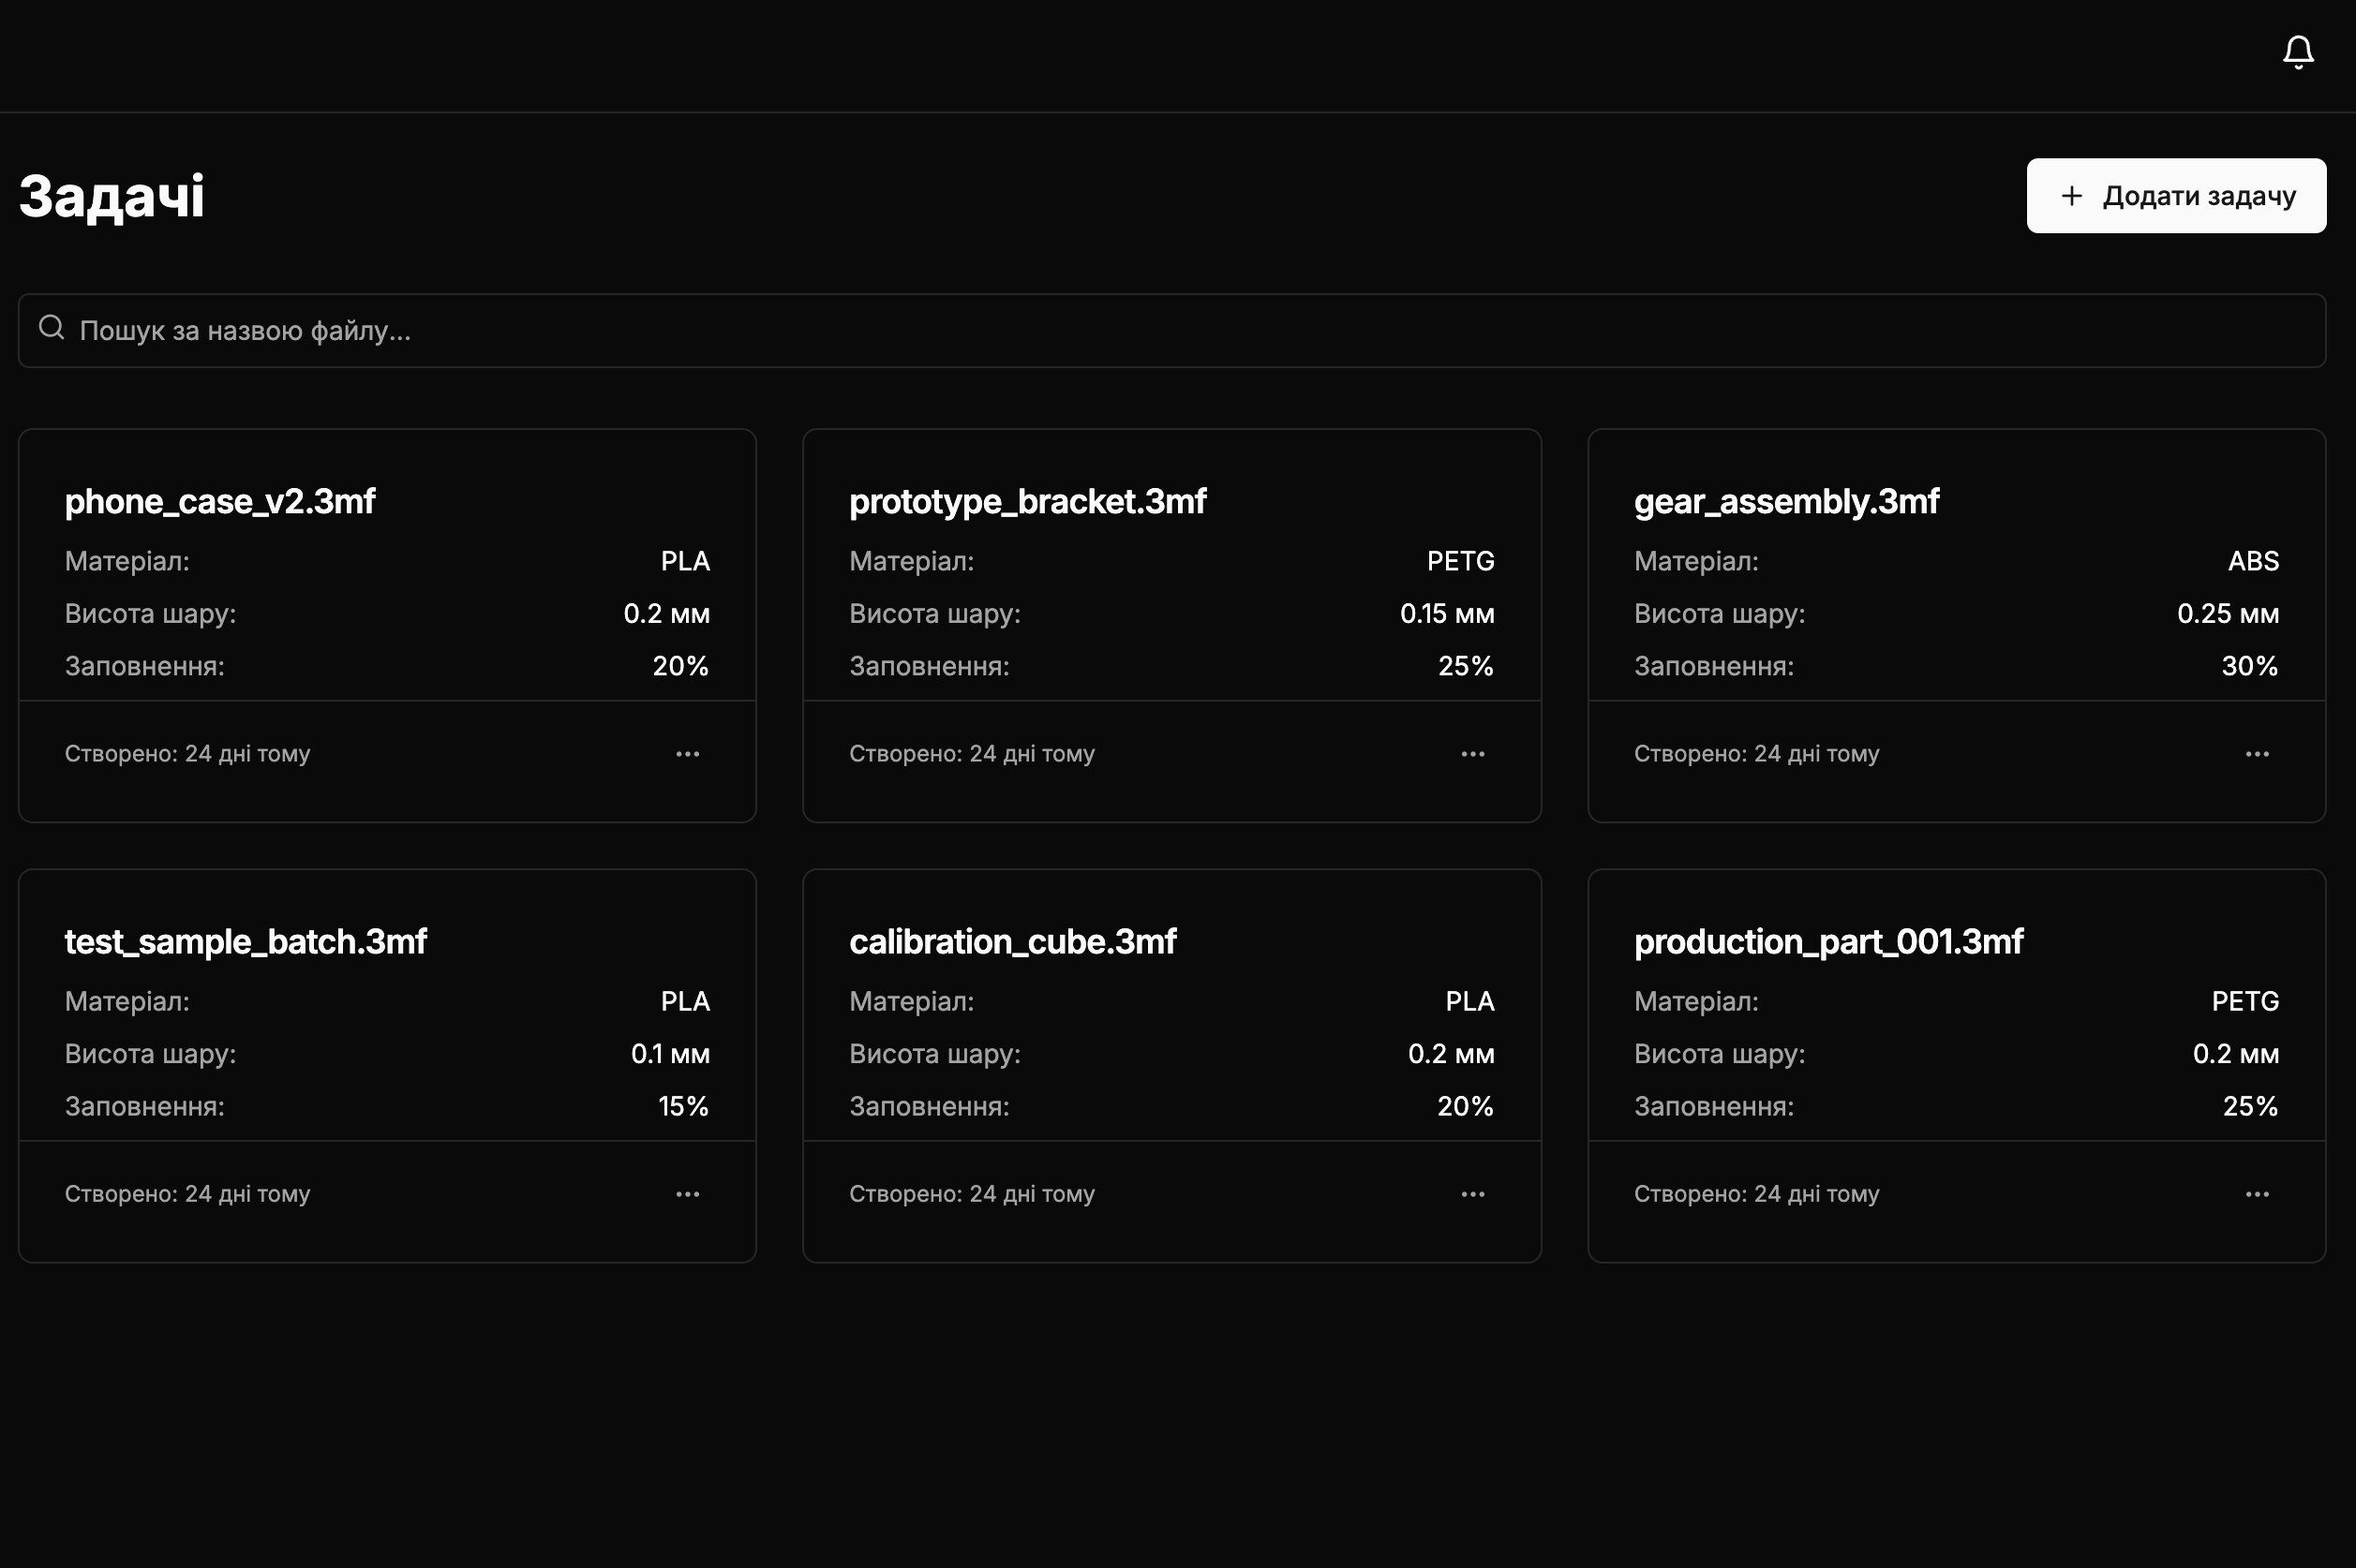Click the plus icon in 'Додати задачу'
2356x1568 pixels.
click(x=2072, y=196)
